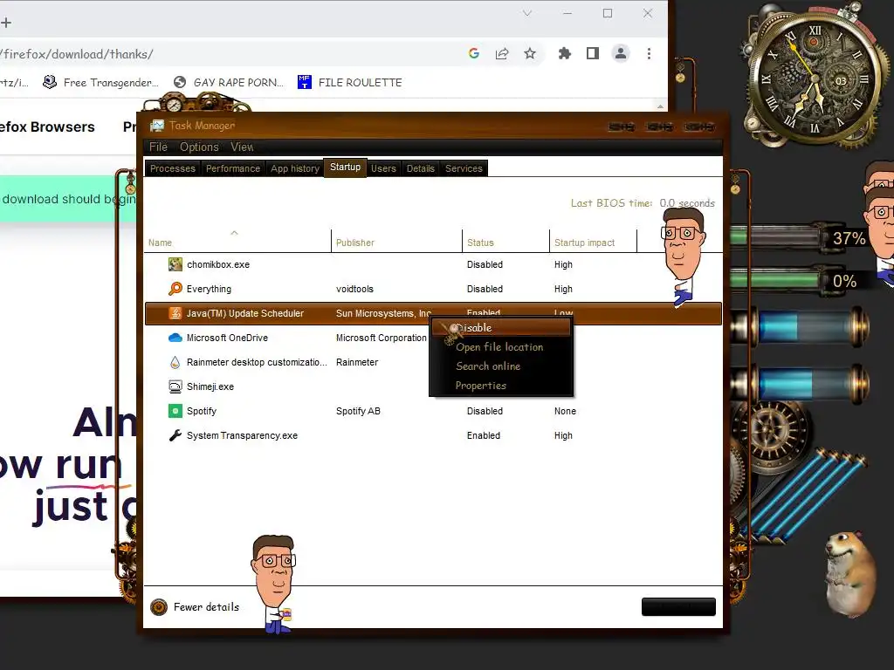Click the green Spotify icon
894x670 pixels.
coord(175,411)
